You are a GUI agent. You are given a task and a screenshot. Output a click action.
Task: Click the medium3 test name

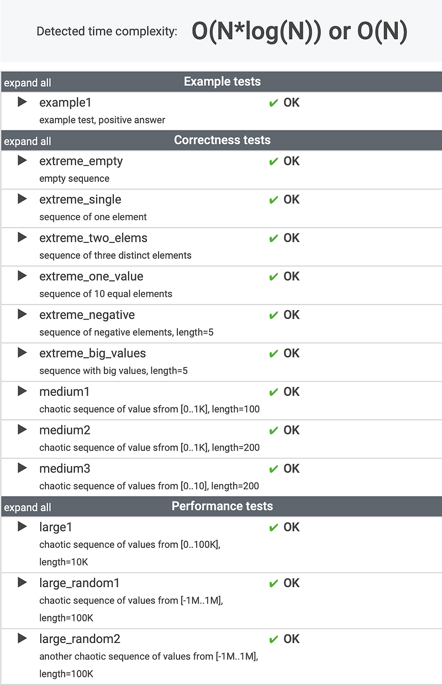coord(65,468)
